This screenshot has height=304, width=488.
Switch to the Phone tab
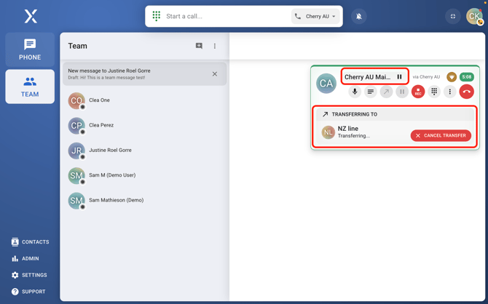tap(30, 49)
